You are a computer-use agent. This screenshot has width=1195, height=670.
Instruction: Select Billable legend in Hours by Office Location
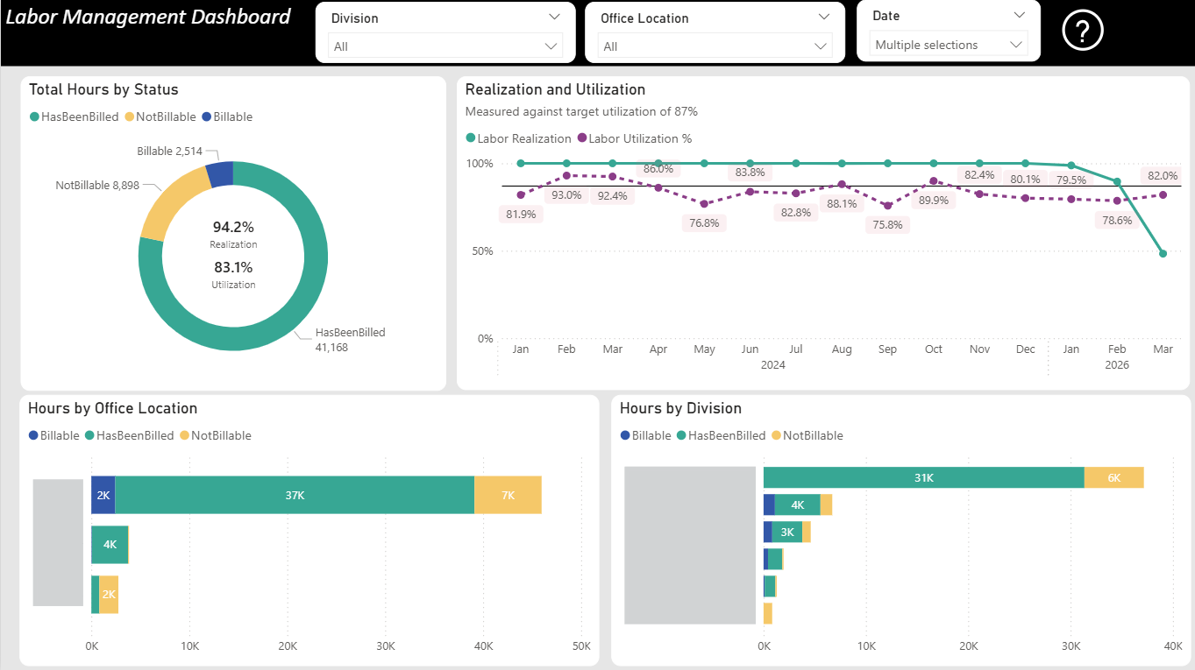53,435
